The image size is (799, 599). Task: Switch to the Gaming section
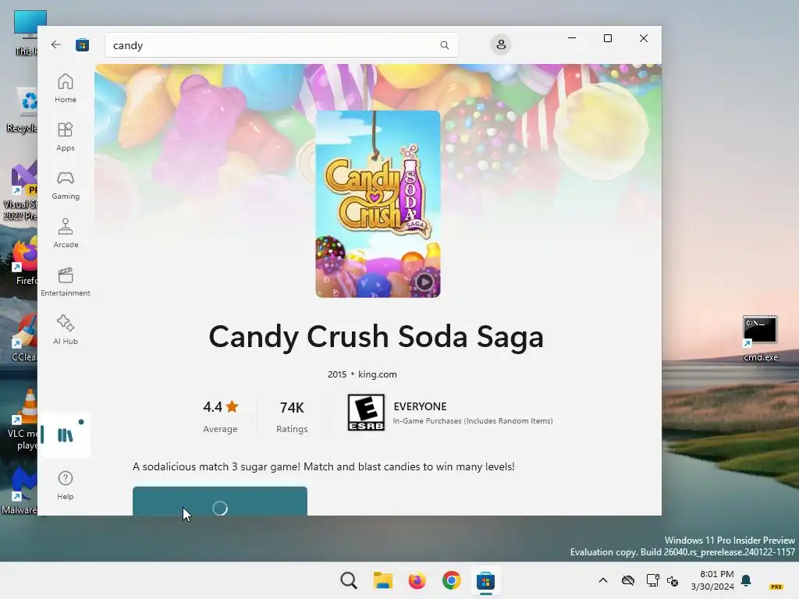(66, 185)
